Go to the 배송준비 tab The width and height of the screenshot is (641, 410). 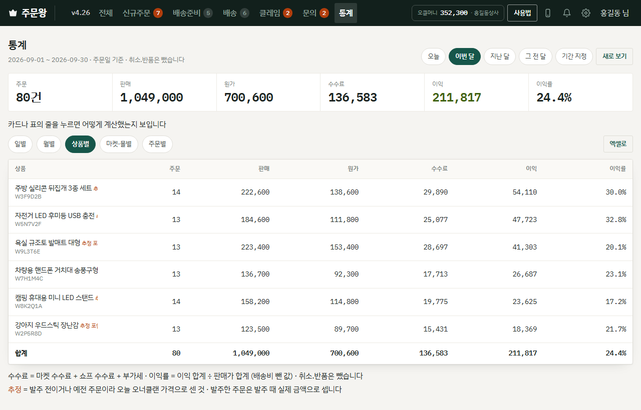click(193, 13)
